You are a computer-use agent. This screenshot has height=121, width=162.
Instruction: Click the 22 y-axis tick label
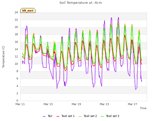coord(16,20)
